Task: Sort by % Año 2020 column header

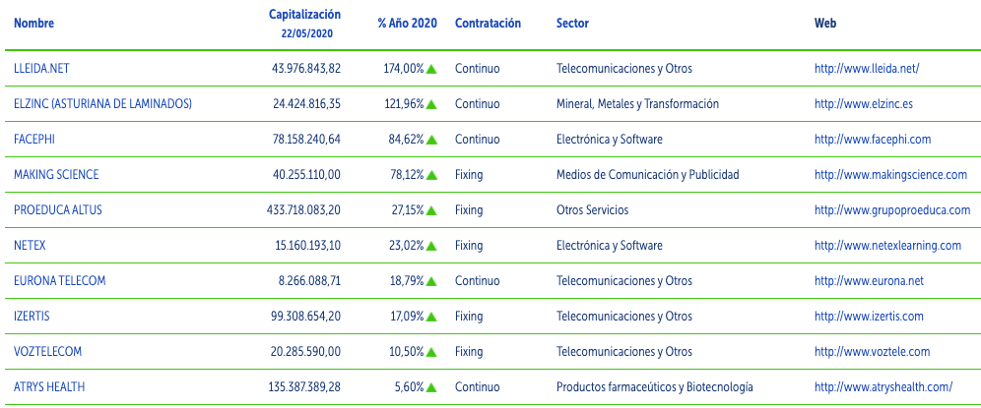Action: [408, 24]
